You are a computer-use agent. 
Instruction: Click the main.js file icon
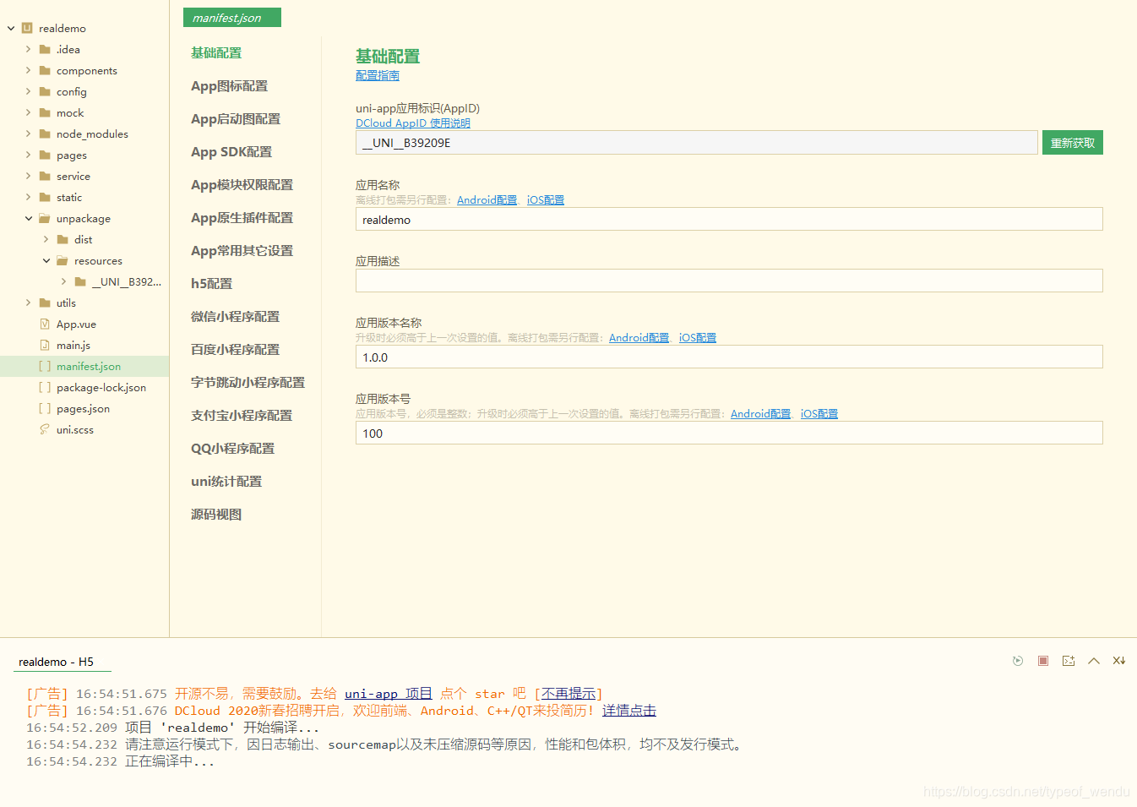pyautogui.click(x=45, y=345)
